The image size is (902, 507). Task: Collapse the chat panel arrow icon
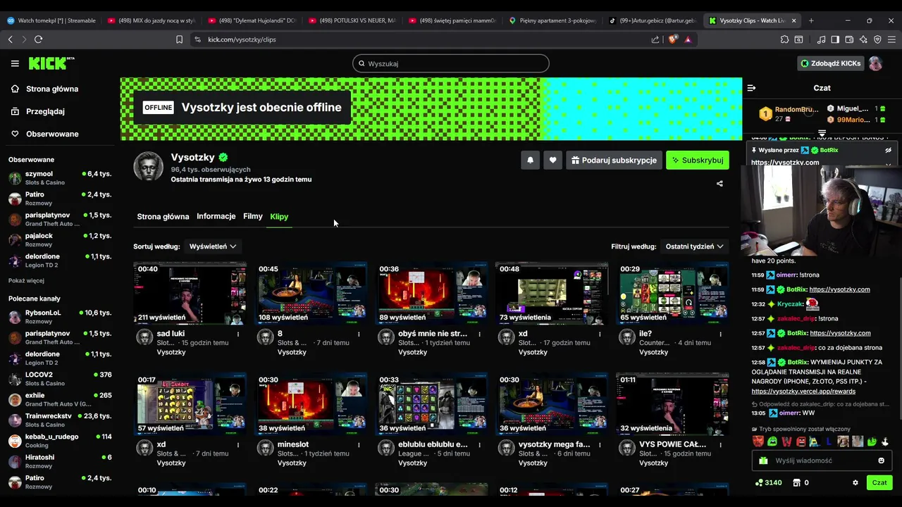pyautogui.click(x=751, y=88)
